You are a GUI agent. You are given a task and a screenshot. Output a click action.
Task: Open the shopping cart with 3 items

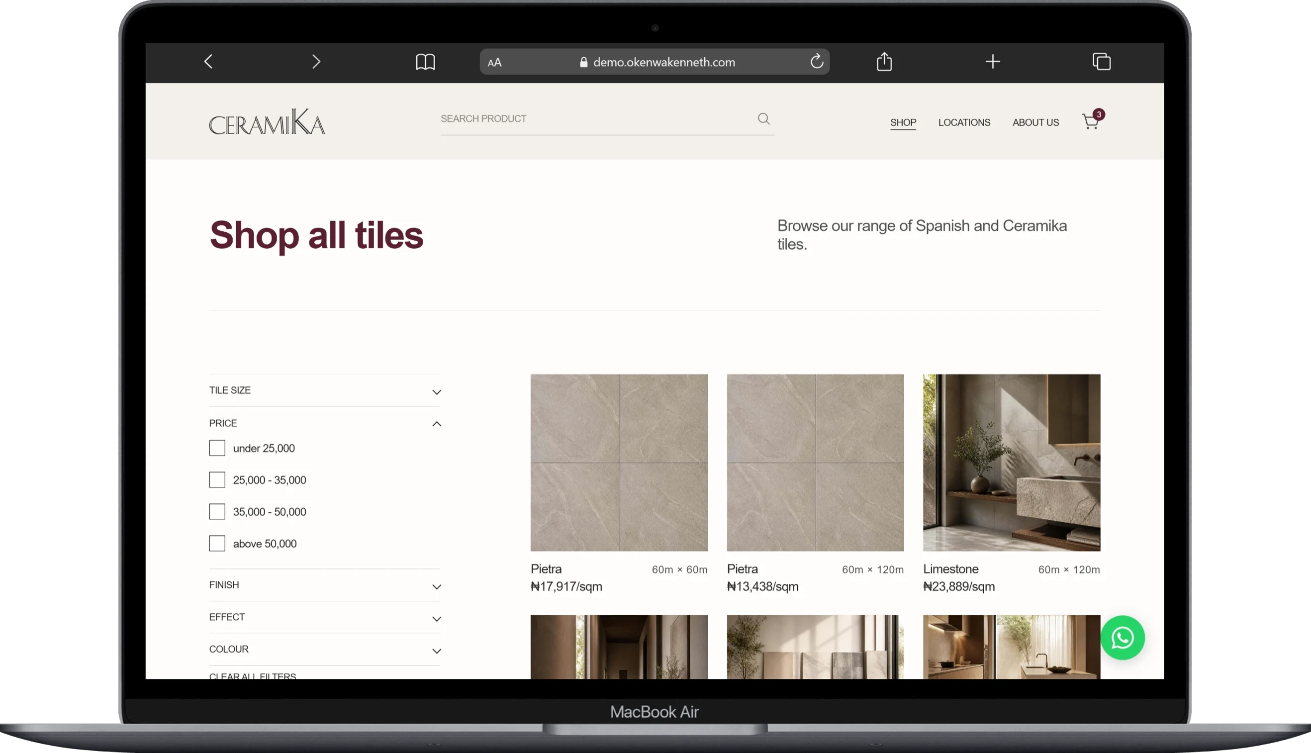point(1092,120)
